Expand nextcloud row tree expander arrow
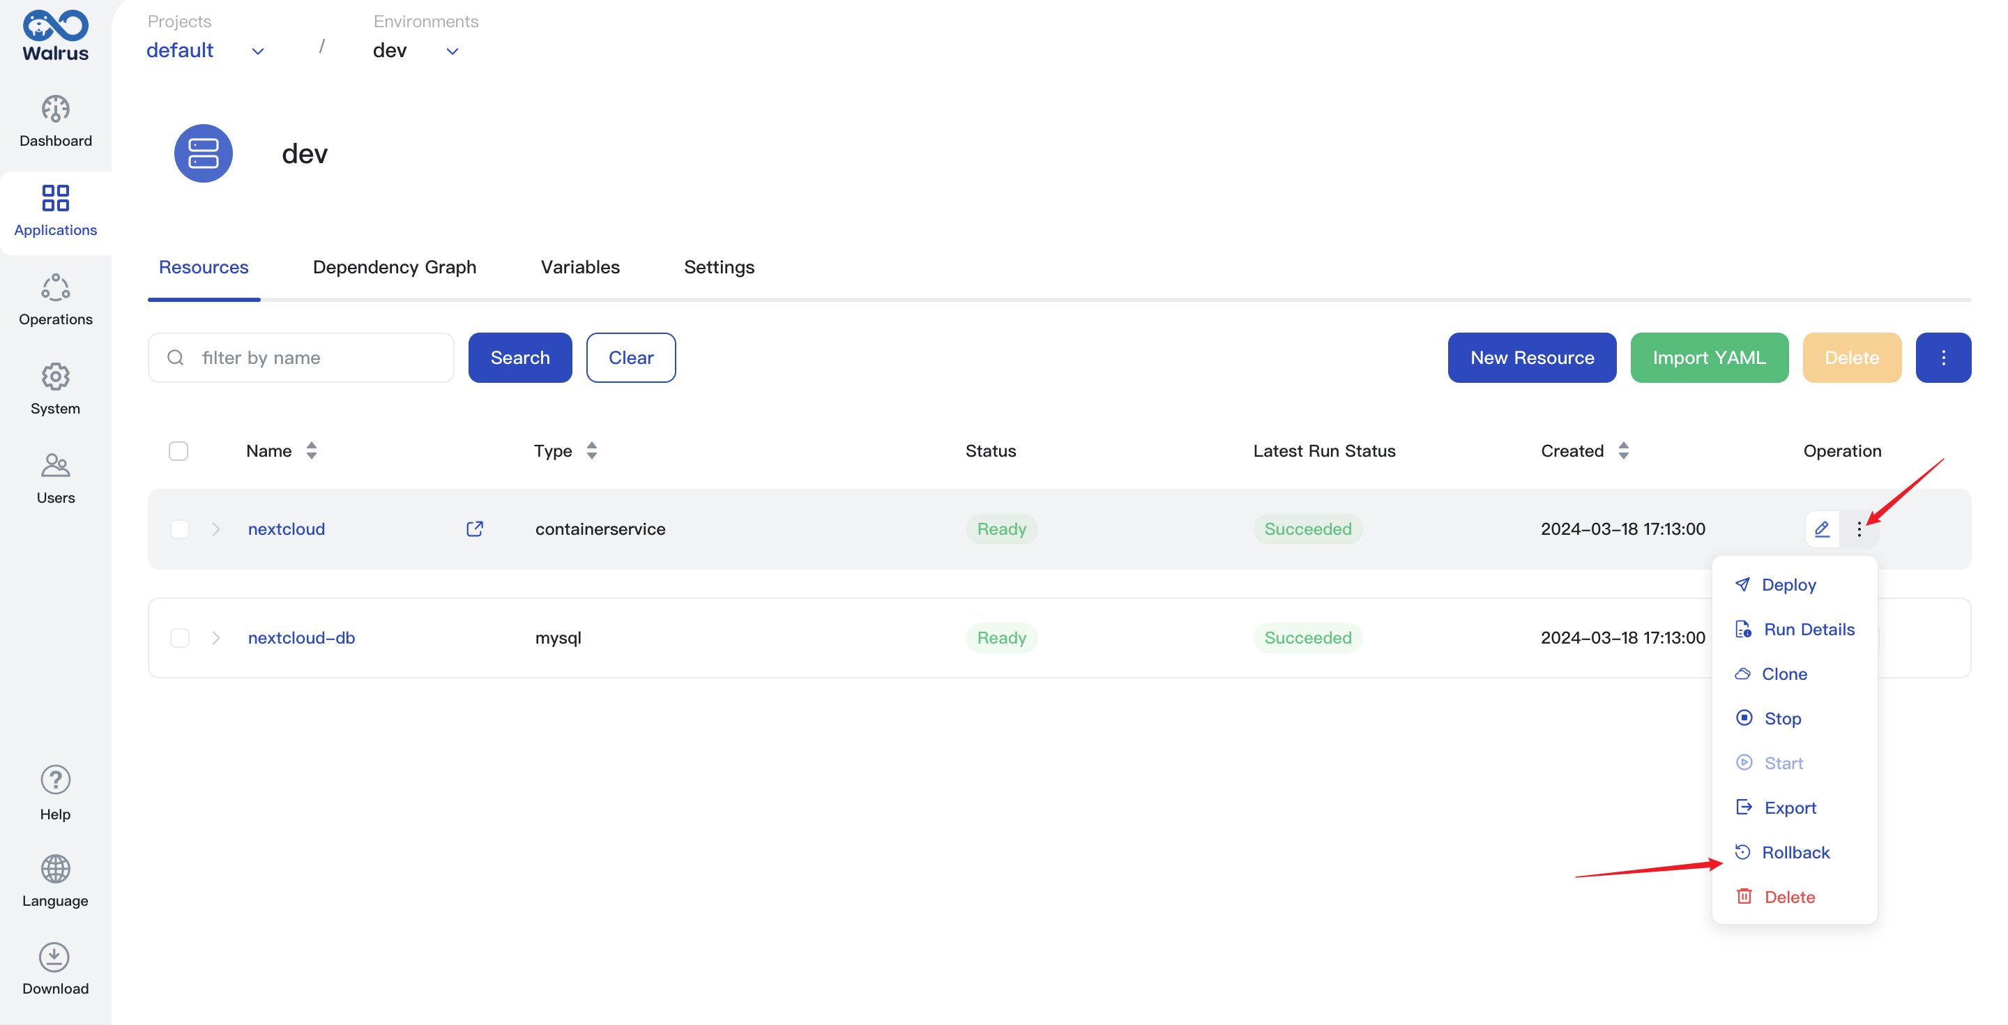The image size is (2008, 1025). click(x=215, y=529)
